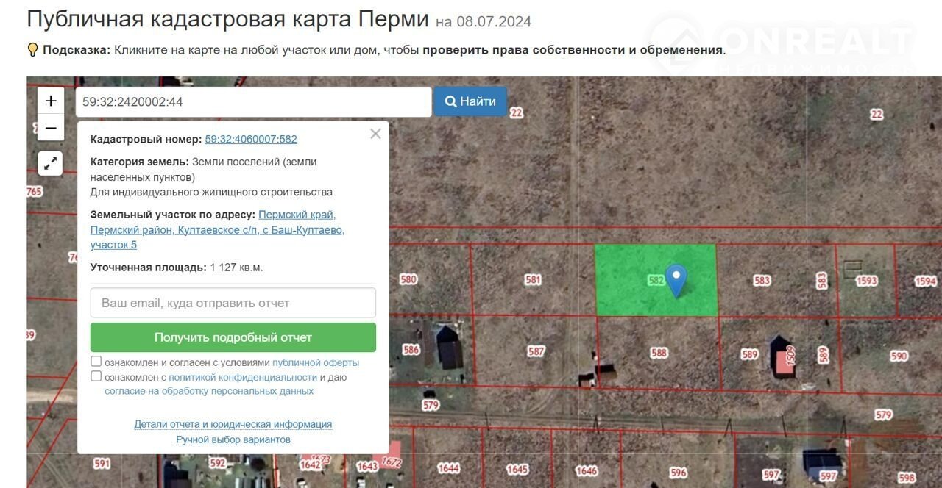This screenshot has width=942, height=488.
Task: Check the публичной оферты agreement checkbox
Action: coord(96,362)
